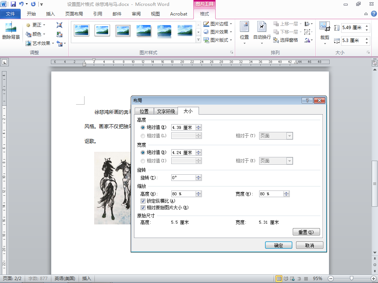Select 高度 相对值(L) radio button
The width and height of the screenshot is (378, 283).
point(143,136)
